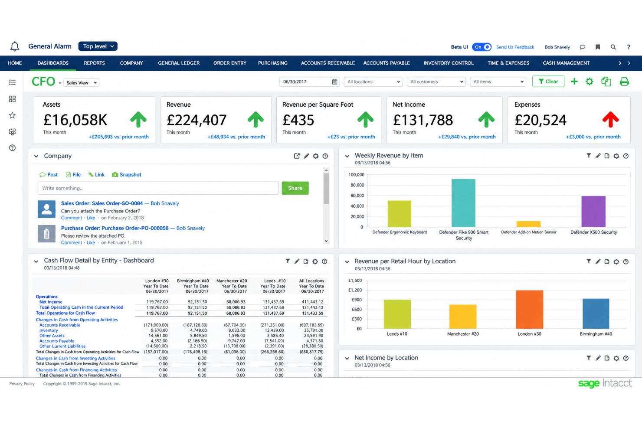Go to the HOME menu
This screenshot has height=428, width=642.
coord(15,63)
